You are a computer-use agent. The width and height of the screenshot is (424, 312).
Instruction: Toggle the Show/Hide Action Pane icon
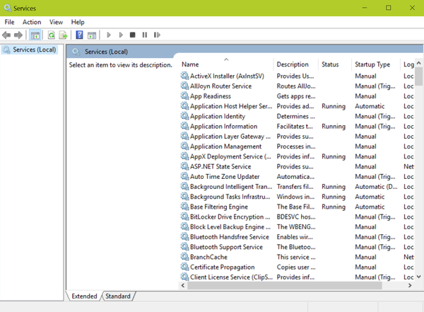pos(92,35)
